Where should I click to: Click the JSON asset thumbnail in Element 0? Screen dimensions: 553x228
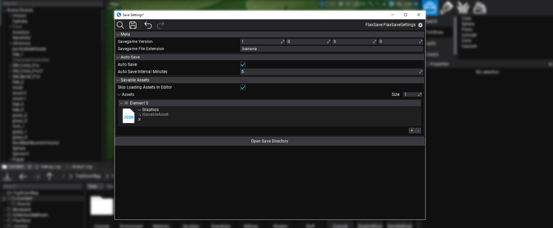[x=128, y=116]
